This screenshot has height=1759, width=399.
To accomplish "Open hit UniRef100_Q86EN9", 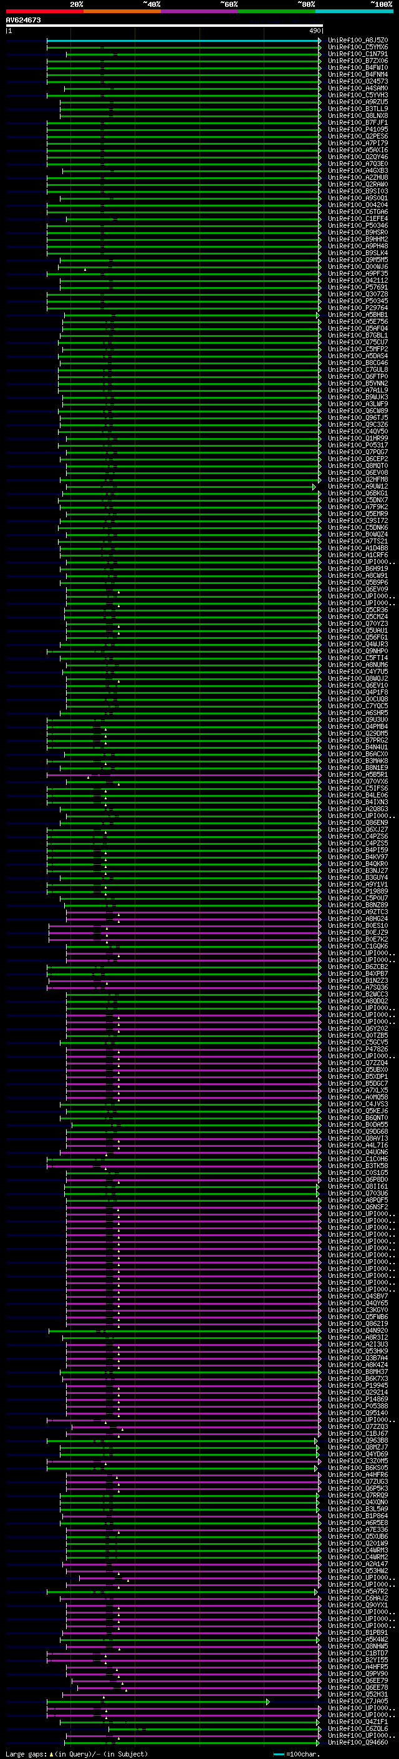I will point(358,823).
